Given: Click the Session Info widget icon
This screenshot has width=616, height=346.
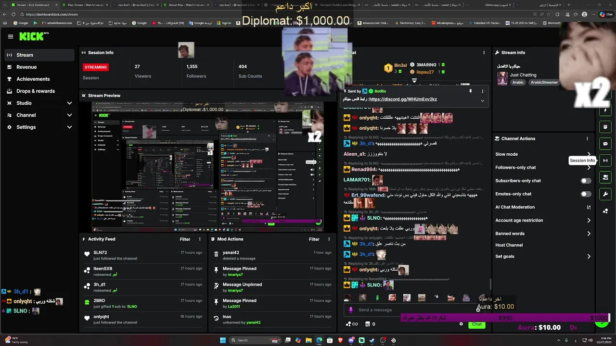Looking at the screenshot, I should 605,161.
